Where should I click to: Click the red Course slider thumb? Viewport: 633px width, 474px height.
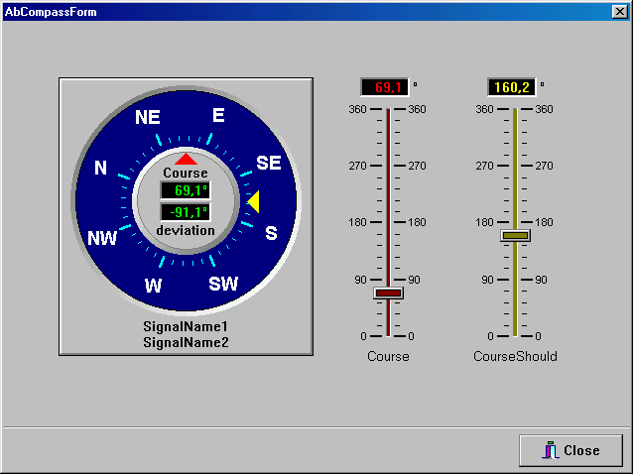point(388,293)
